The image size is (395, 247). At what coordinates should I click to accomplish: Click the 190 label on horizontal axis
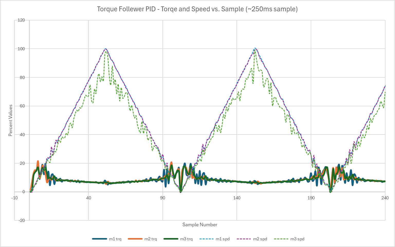311,198
